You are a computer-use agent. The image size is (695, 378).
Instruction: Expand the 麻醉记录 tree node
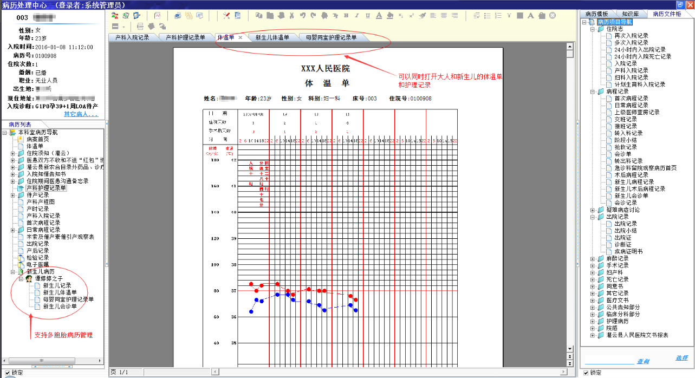(x=593, y=258)
